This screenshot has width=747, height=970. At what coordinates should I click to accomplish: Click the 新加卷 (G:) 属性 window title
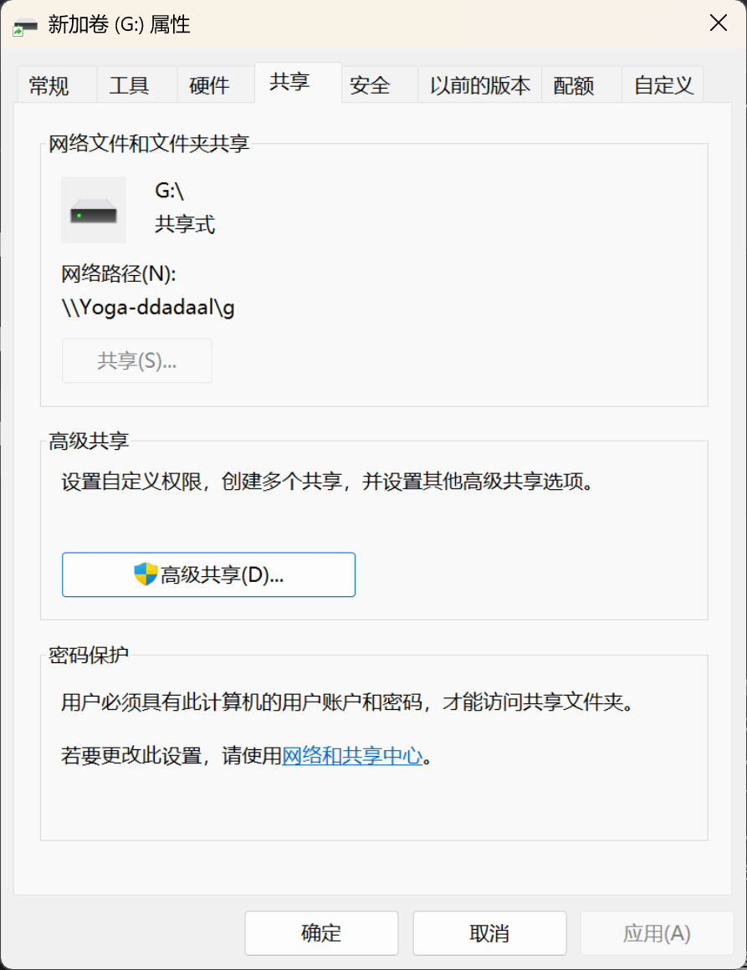[119, 25]
